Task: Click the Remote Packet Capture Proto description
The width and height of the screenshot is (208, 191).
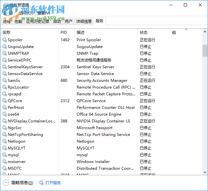Action: point(106,94)
